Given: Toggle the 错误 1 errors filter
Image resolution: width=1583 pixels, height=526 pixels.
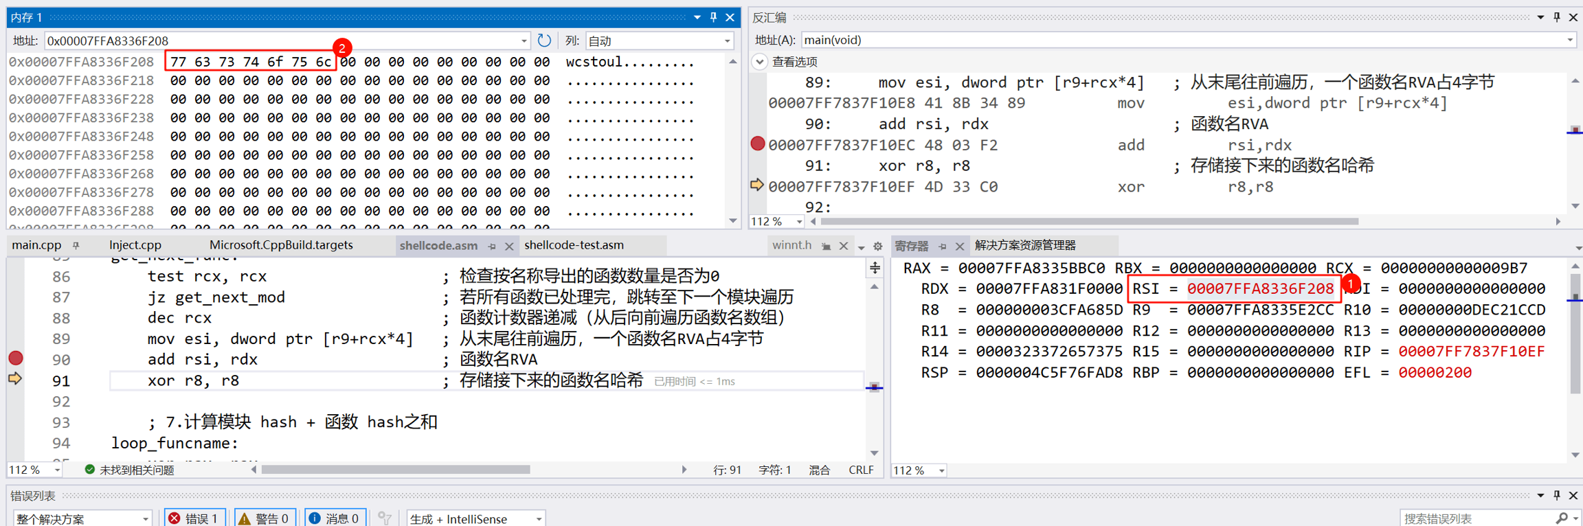Looking at the screenshot, I should click(194, 518).
